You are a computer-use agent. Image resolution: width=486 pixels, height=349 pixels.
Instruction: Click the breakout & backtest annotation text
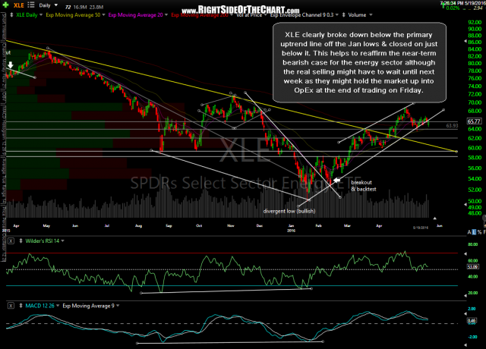[x=363, y=186]
